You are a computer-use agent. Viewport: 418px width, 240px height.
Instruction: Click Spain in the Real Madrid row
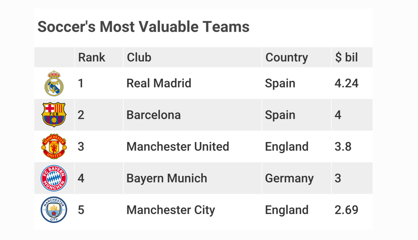tap(280, 83)
